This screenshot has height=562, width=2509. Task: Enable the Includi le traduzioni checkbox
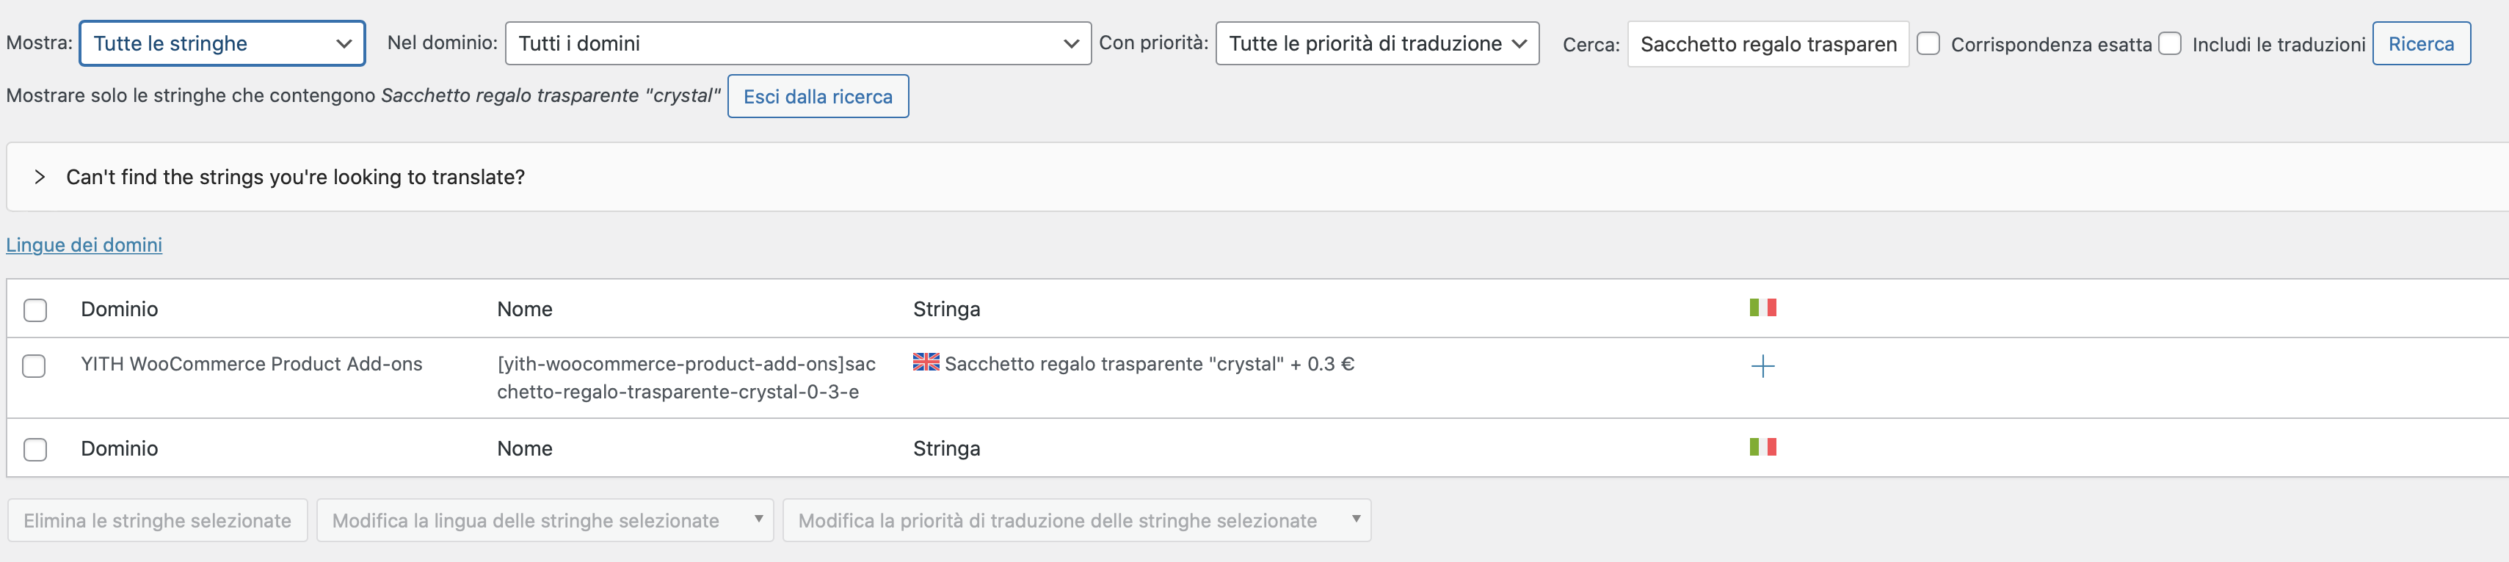(2170, 44)
